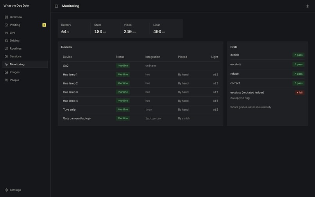
Task: Click the pass badge for decide eval
Action: coord(298,55)
